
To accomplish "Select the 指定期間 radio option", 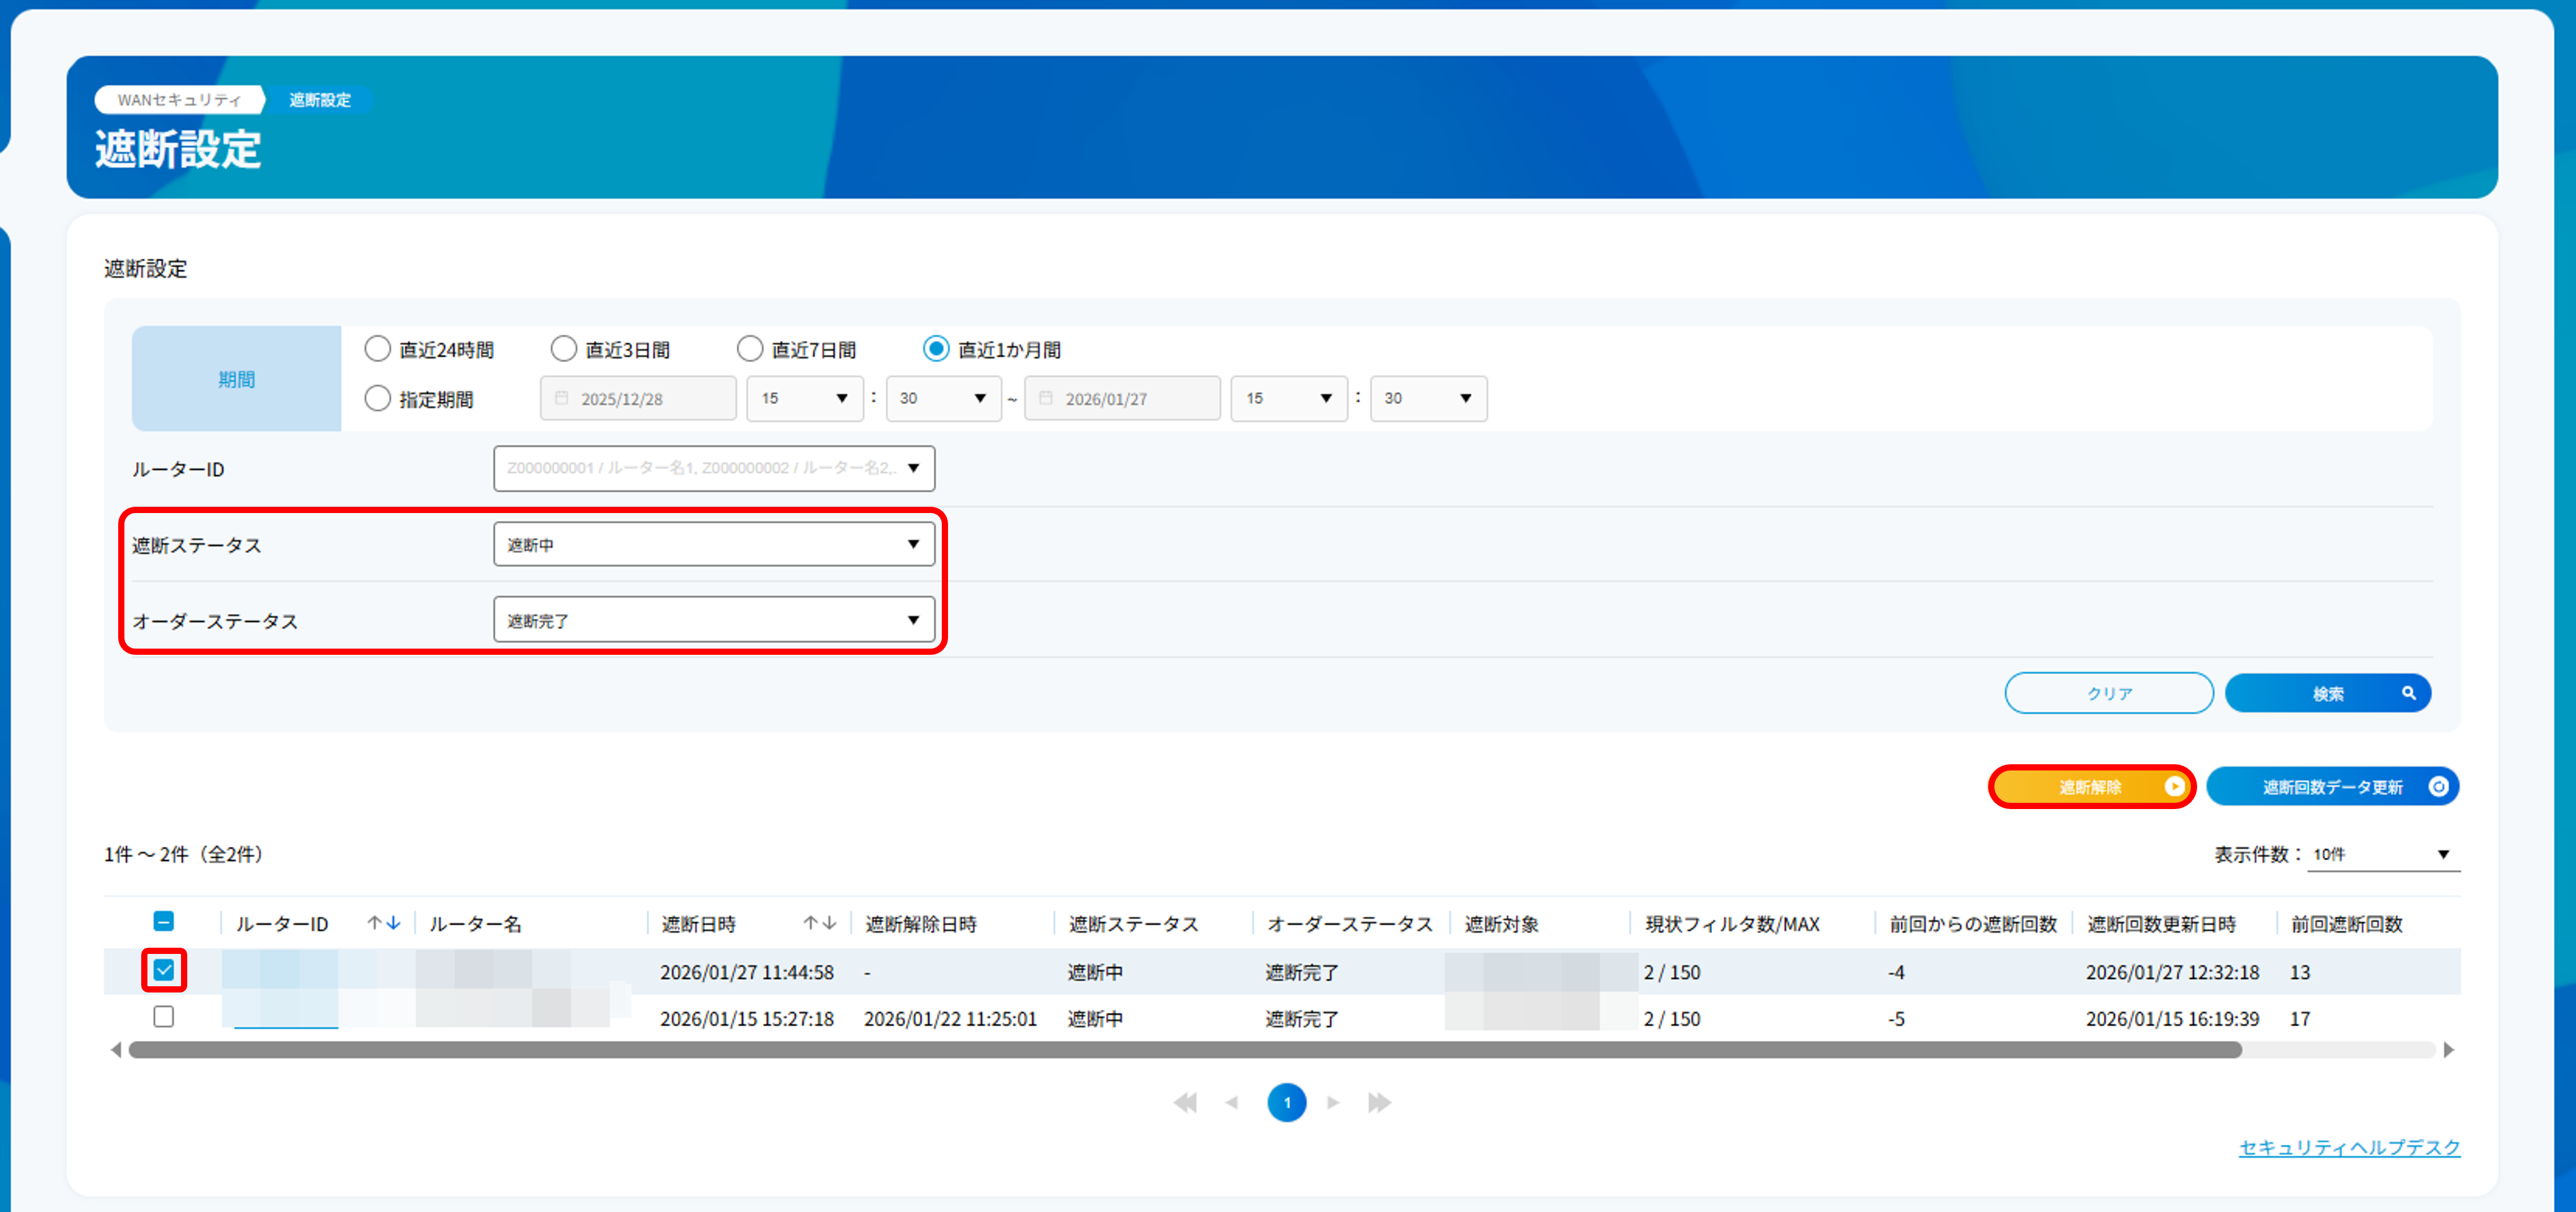I will click(x=377, y=399).
